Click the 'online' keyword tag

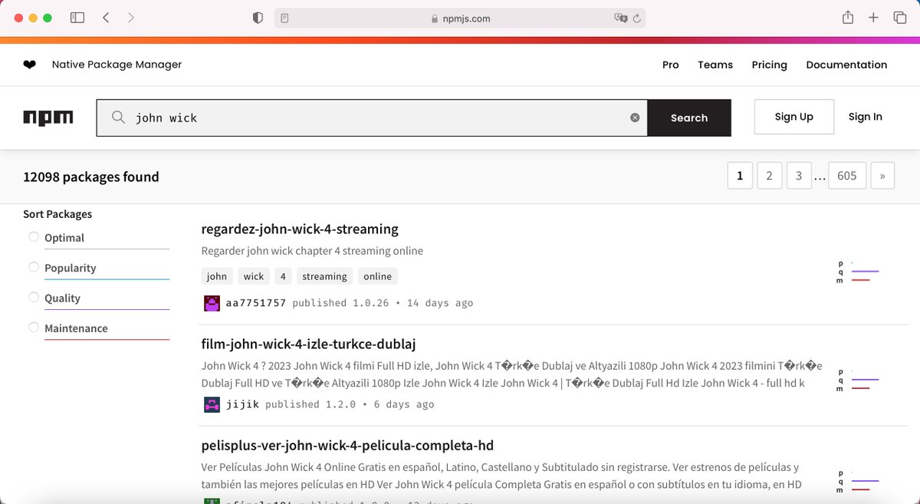[377, 276]
